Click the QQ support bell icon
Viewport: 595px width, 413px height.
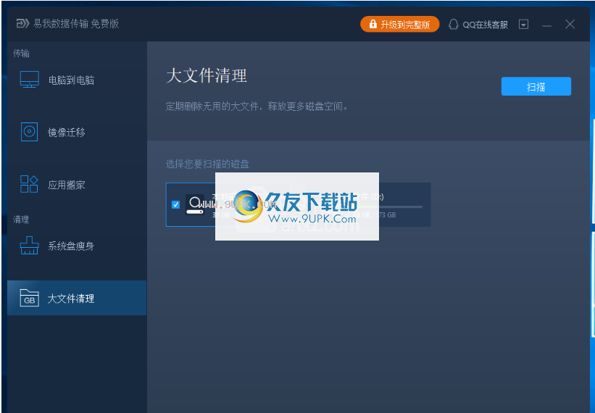[x=453, y=25]
